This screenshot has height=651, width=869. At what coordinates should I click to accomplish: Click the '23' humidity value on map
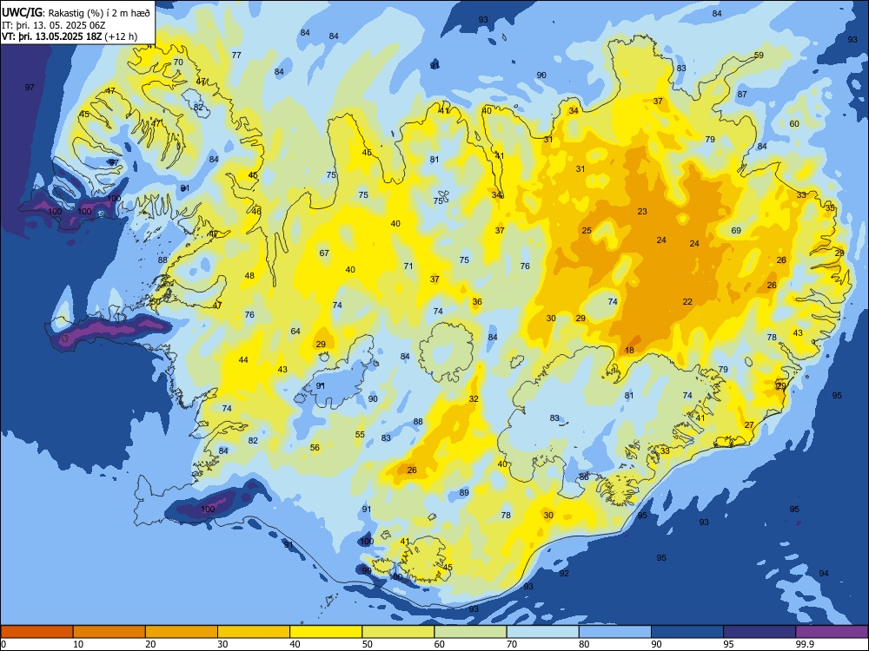(642, 212)
